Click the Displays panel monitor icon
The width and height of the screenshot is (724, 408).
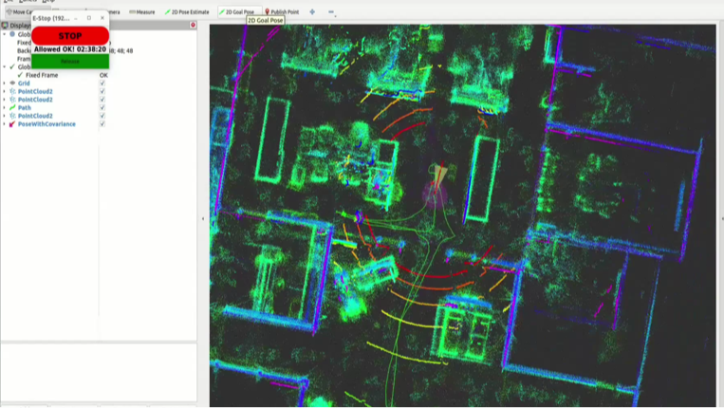pyautogui.click(x=5, y=26)
